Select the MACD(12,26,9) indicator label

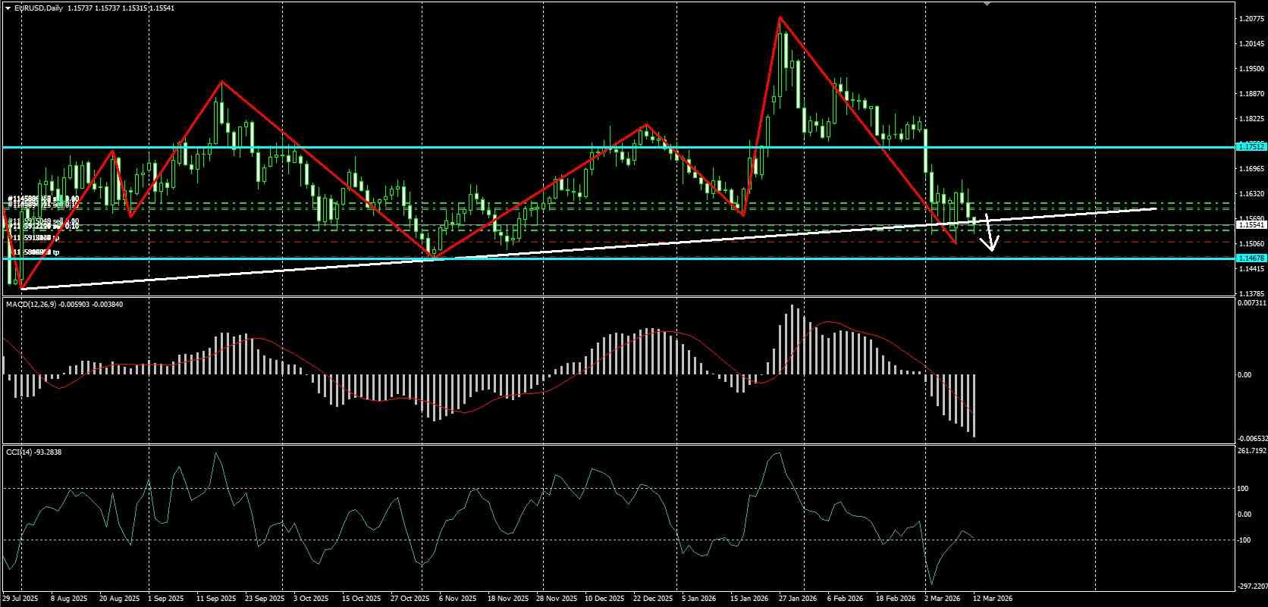click(x=31, y=304)
